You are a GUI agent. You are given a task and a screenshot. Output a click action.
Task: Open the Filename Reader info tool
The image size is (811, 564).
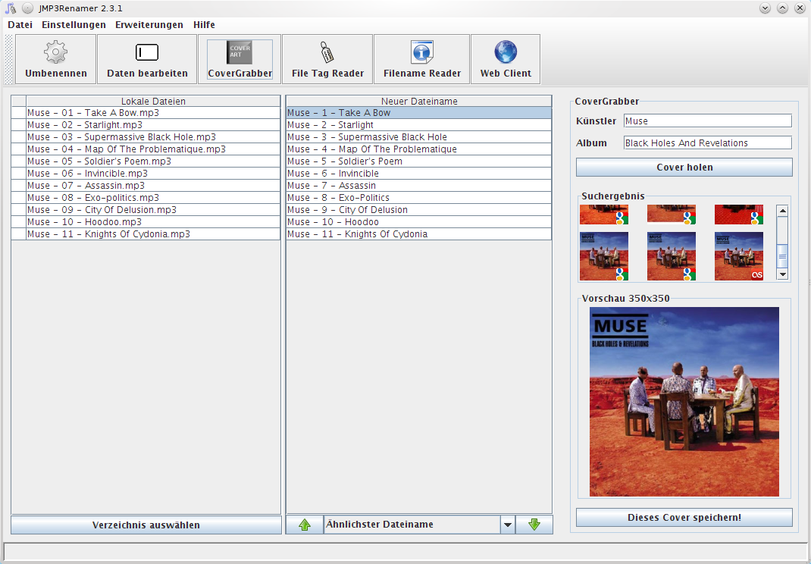pyautogui.click(x=421, y=59)
